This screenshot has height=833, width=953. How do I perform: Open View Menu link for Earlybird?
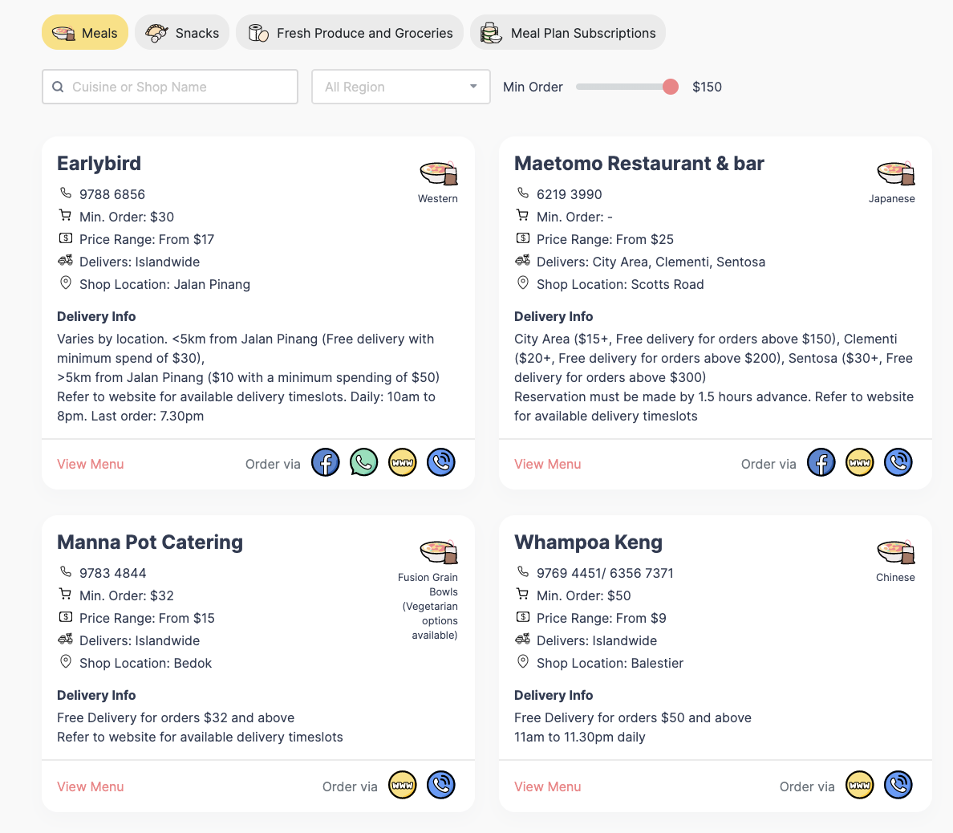tap(91, 464)
